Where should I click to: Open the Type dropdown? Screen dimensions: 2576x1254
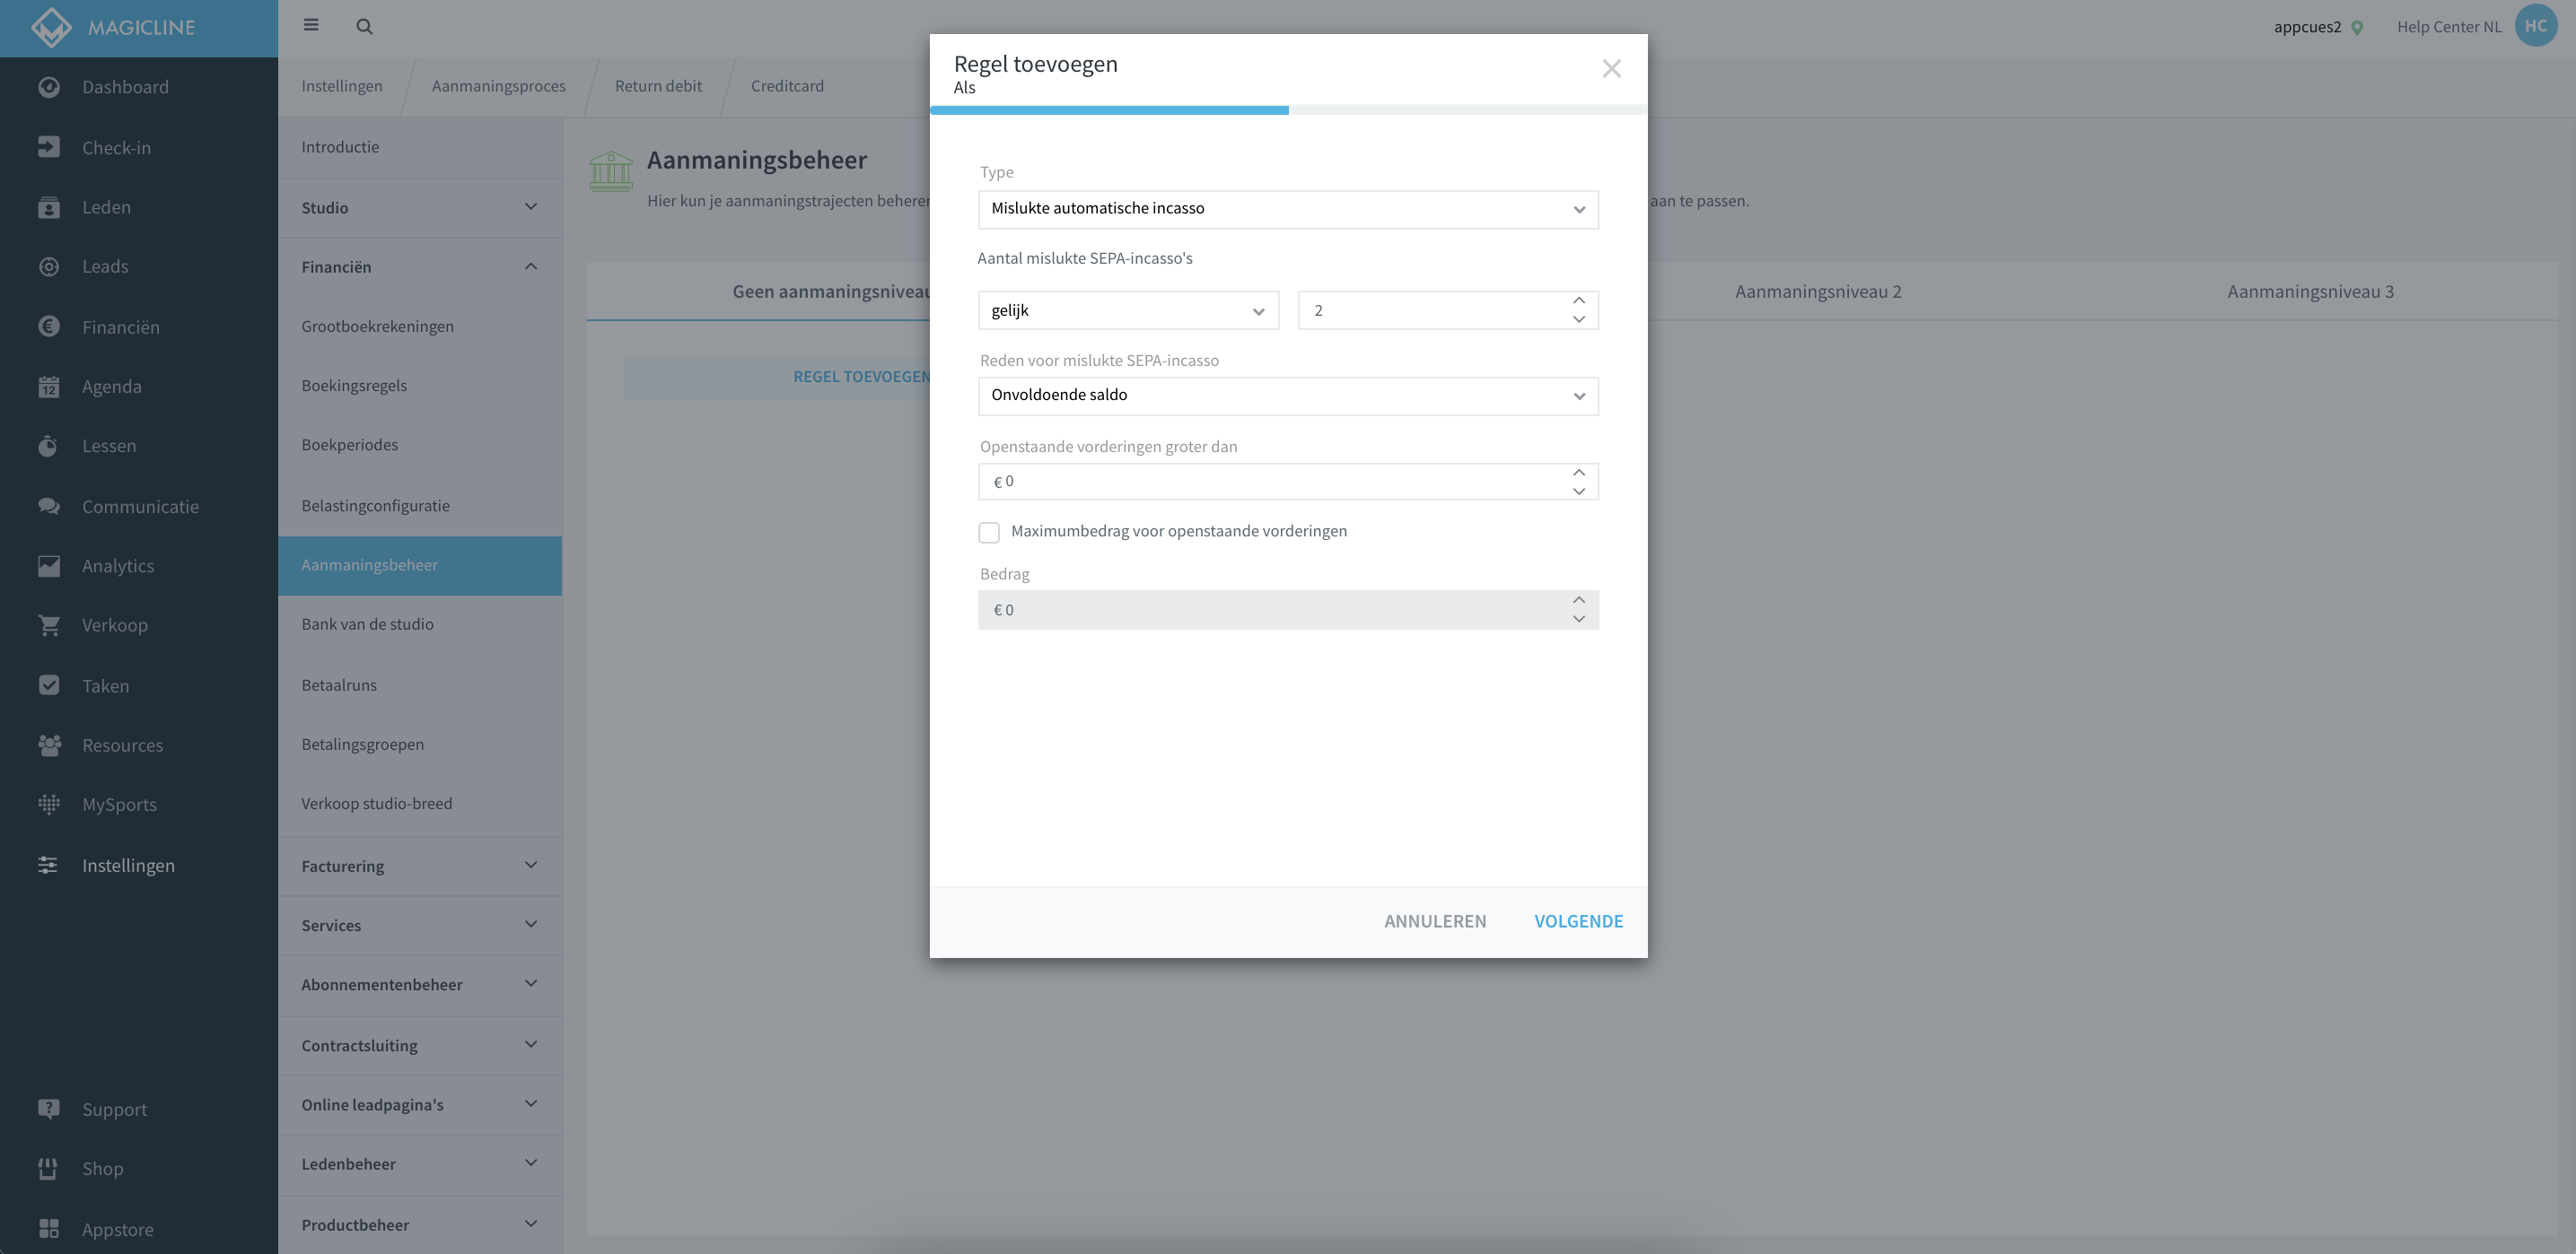tap(1288, 209)
